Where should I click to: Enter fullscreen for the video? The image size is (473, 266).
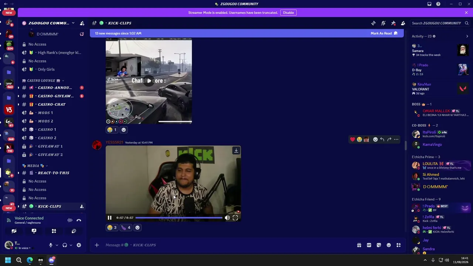tap(235, 218)
